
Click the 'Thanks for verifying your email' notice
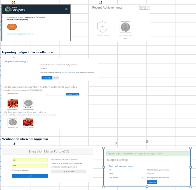(148, 154)
